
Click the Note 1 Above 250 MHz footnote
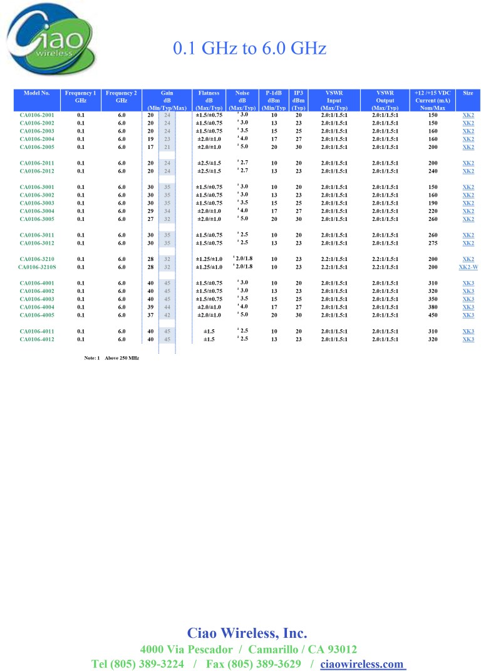(111, 357)
